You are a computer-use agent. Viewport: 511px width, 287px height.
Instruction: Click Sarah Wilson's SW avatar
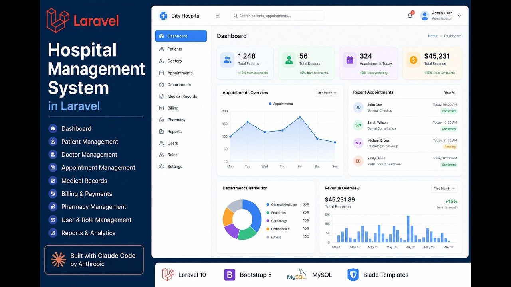[358, 125]
